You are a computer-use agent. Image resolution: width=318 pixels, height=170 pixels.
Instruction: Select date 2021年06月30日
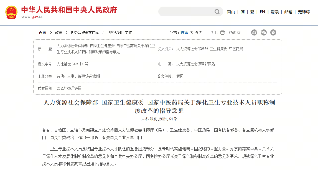click(69, 88)
